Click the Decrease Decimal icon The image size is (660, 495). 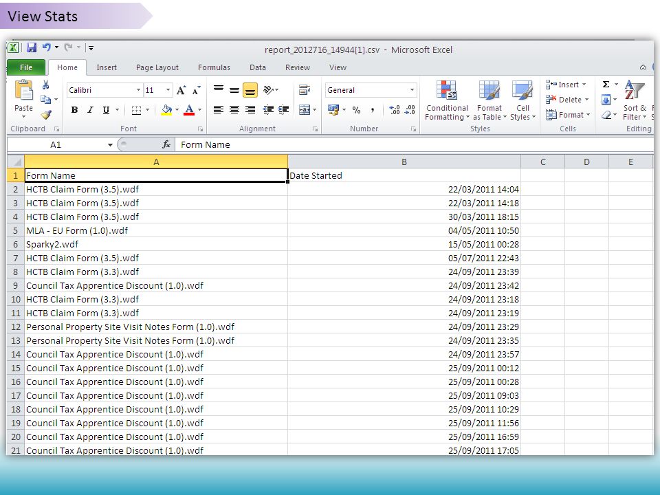tap(410, 110)
